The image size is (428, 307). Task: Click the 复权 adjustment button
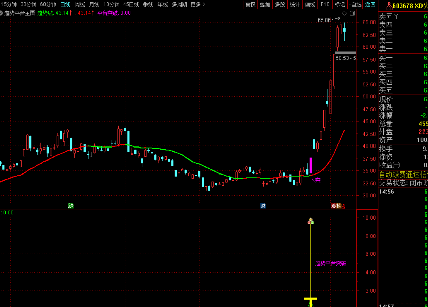tap(250, 4)
